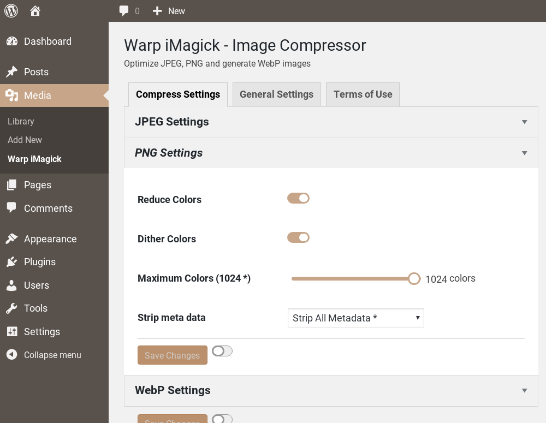Expand the JPEG Settings section
546x423 pixels.
pyautogui.click(x=331, y=122)
